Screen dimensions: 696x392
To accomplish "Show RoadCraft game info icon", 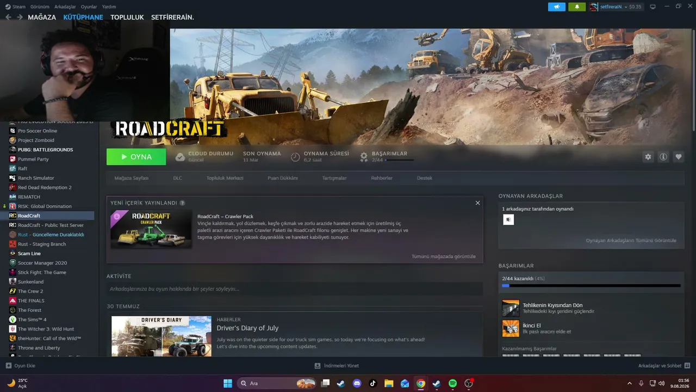I will tap(663, 157).
